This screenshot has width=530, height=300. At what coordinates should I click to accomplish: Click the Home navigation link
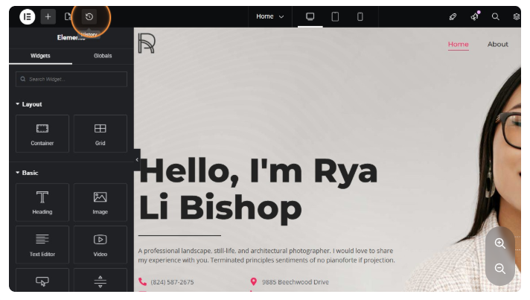coord(458,44)
